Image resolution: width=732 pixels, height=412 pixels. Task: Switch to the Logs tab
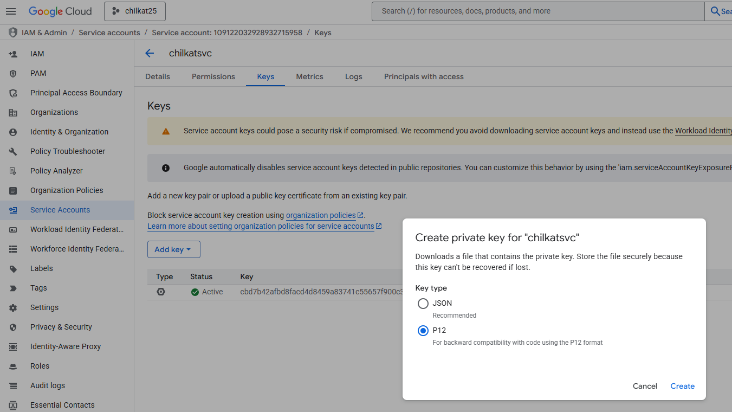tap(354, 76)
